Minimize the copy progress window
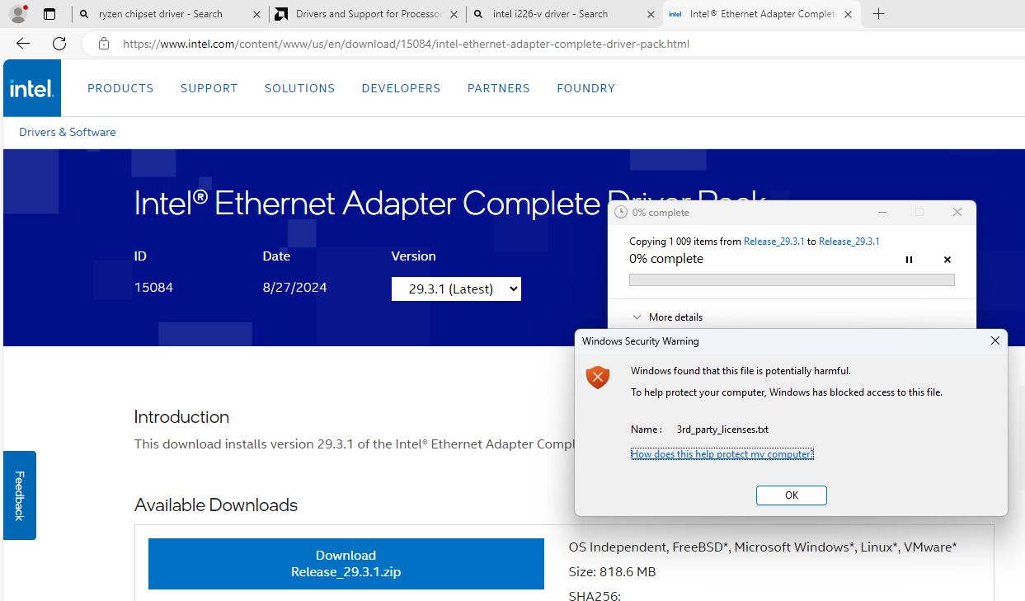This screenshot has width=1025, height=601. 882,213
